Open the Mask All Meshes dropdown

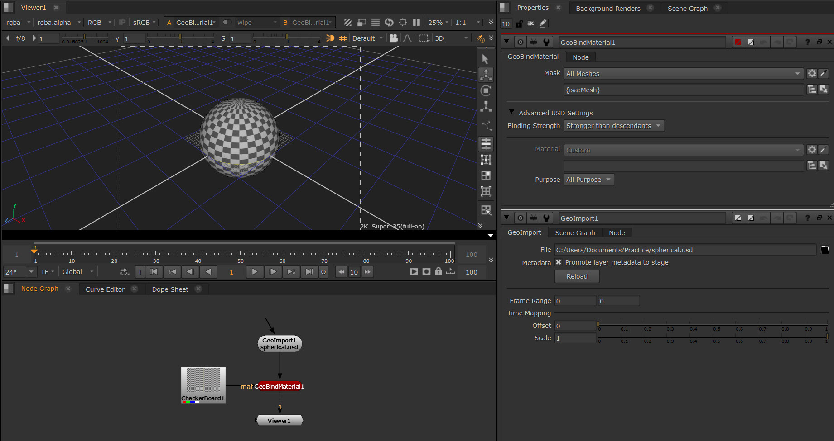[x=683, y=74]
